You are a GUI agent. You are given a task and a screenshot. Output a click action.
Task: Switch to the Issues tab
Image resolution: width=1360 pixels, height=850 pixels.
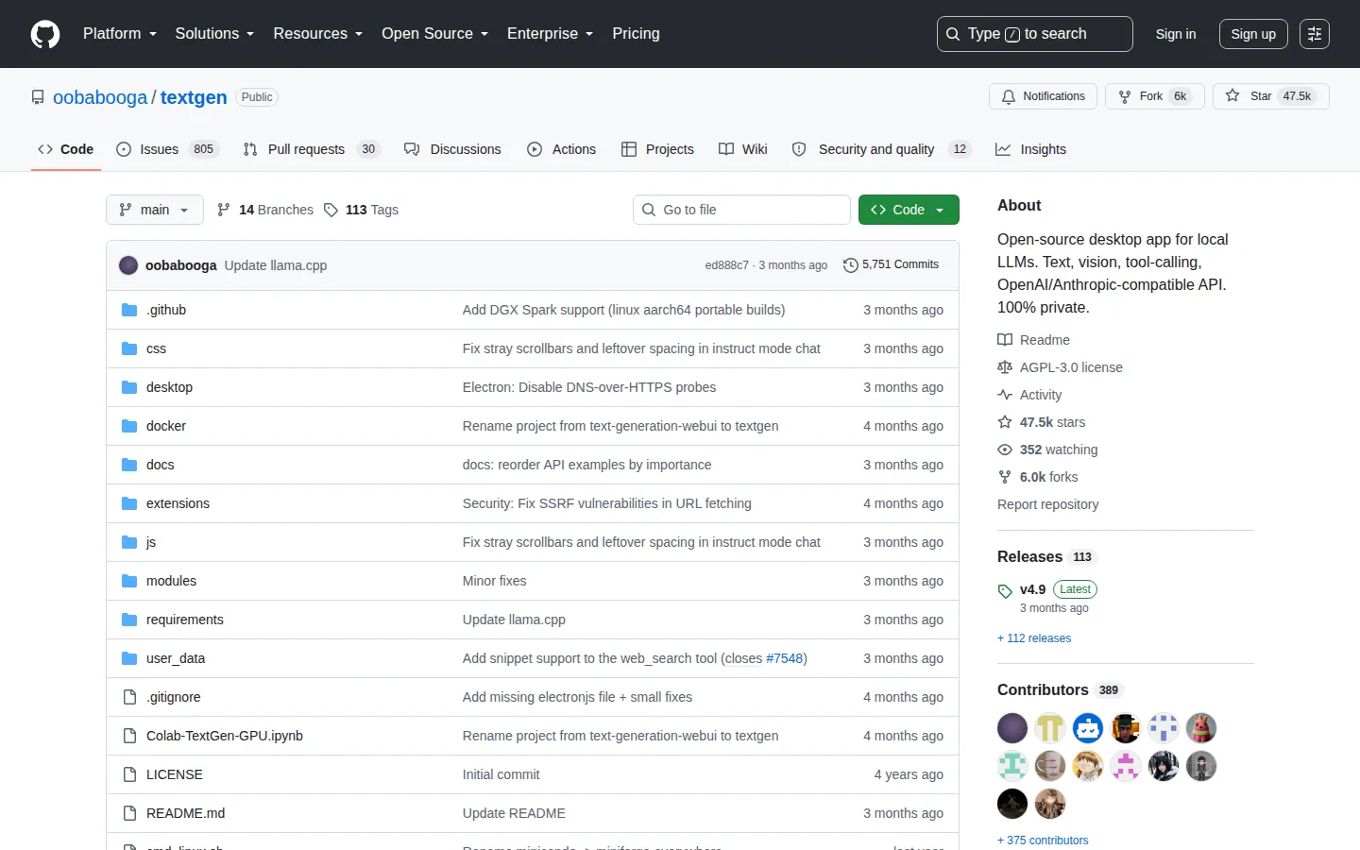[x=167, y=149]
